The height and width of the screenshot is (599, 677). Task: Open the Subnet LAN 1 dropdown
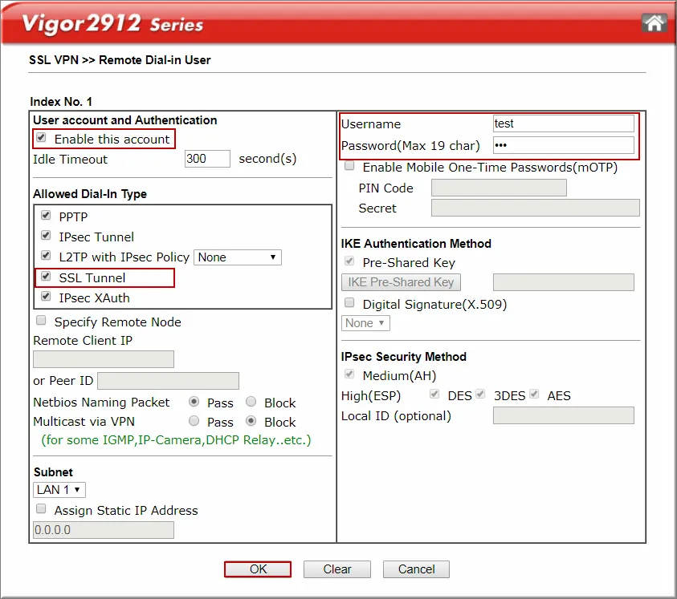[x=59, y=489]
